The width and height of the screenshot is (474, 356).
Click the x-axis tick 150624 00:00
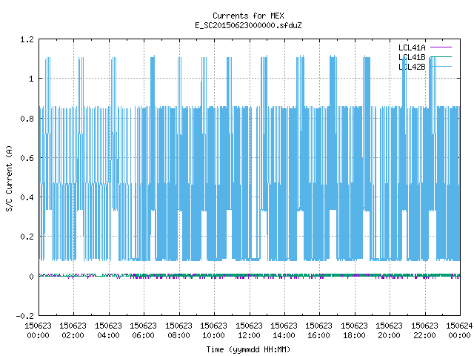459,331
